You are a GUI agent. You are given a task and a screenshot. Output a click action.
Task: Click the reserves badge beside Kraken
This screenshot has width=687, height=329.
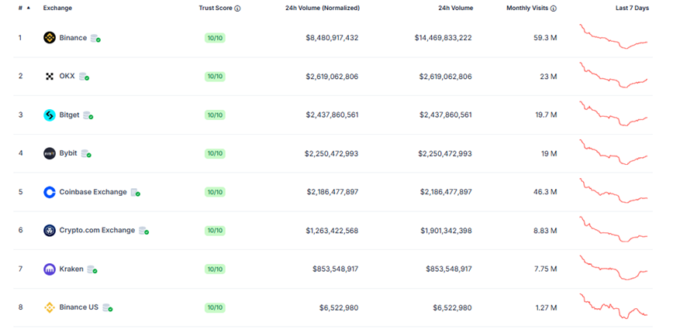click(x=92, y=269)
